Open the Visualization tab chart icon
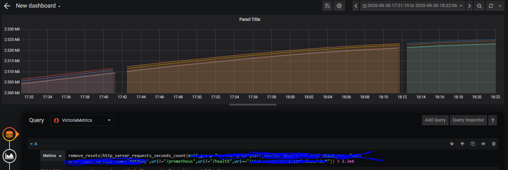 10,156
